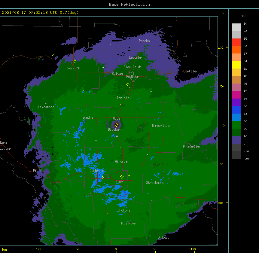
Task: Click the HighRiver city label
Action: click(129, 223)
